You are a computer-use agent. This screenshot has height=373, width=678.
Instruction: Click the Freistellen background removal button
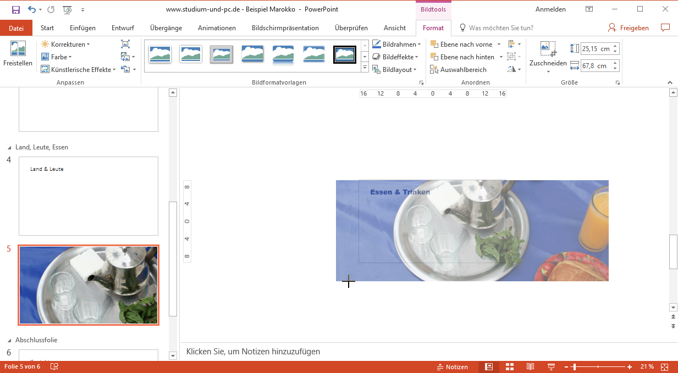pyautogui.click(x=18, y=54)
